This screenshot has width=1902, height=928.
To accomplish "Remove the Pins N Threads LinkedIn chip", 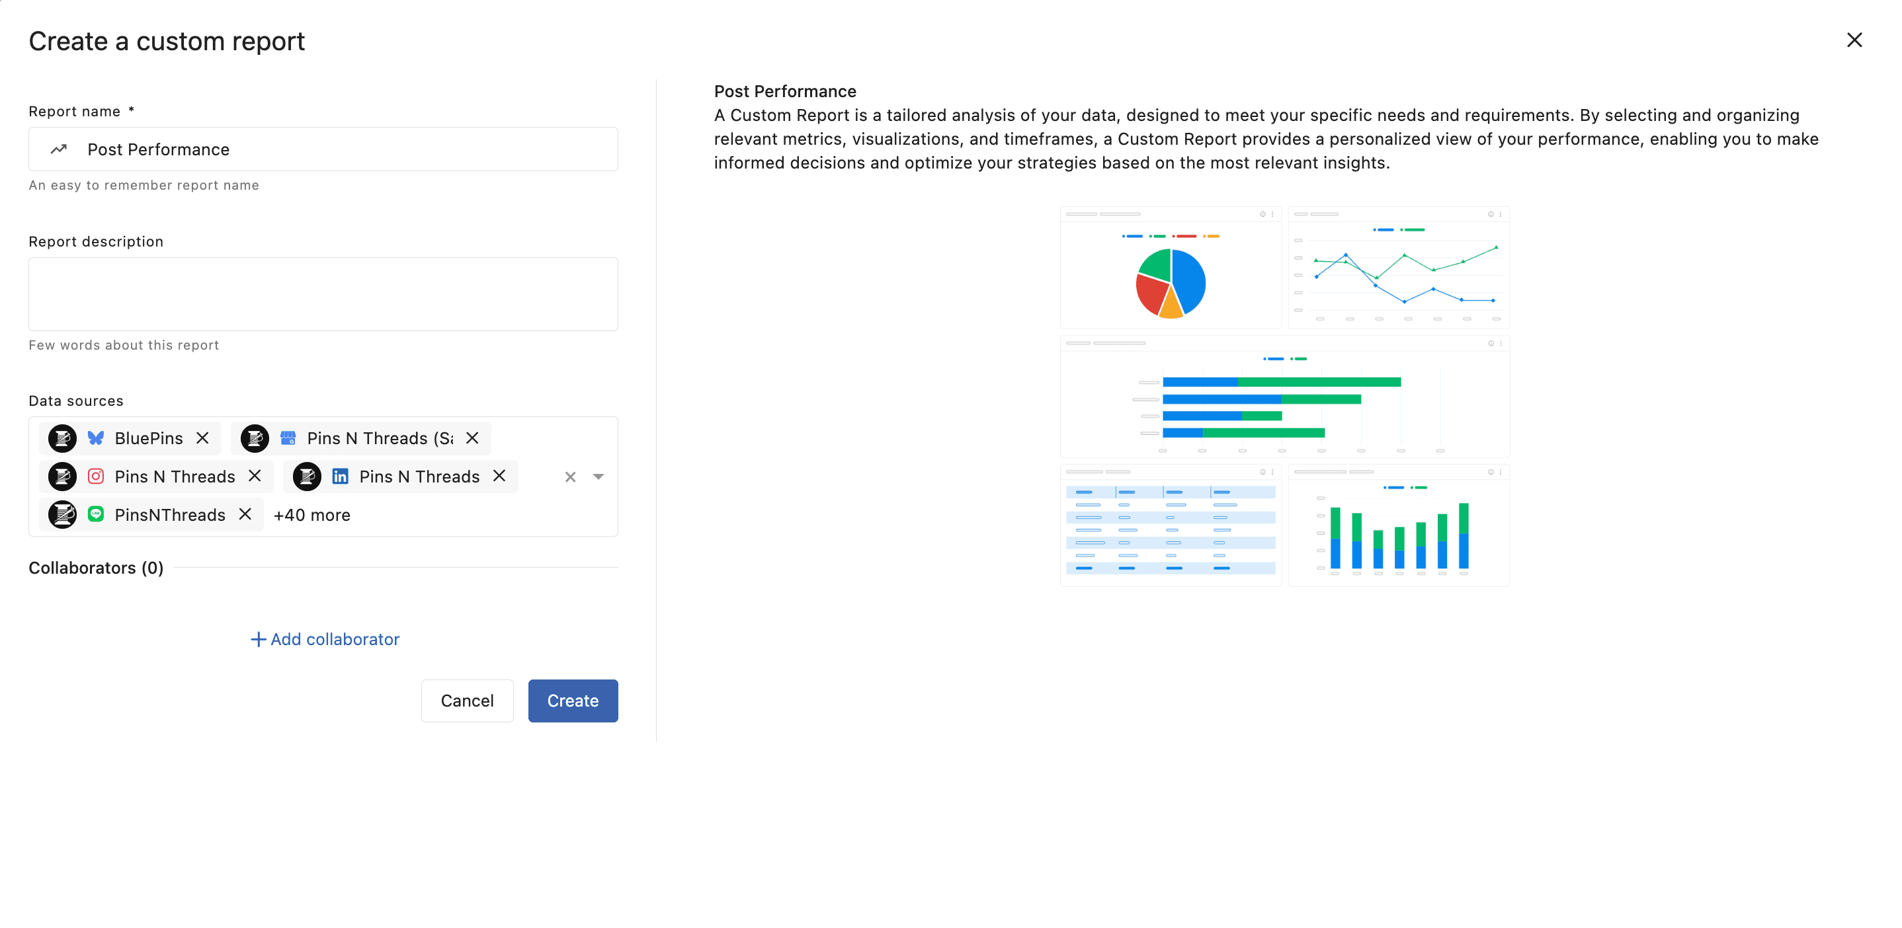I will 499,476.
